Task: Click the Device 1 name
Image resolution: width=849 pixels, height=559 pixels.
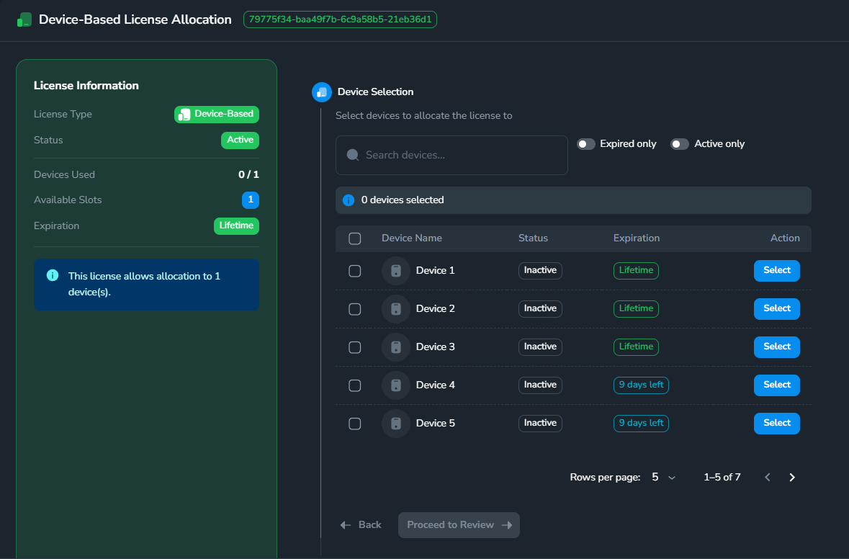Action: pyautogui.click(x=436, y=271)
